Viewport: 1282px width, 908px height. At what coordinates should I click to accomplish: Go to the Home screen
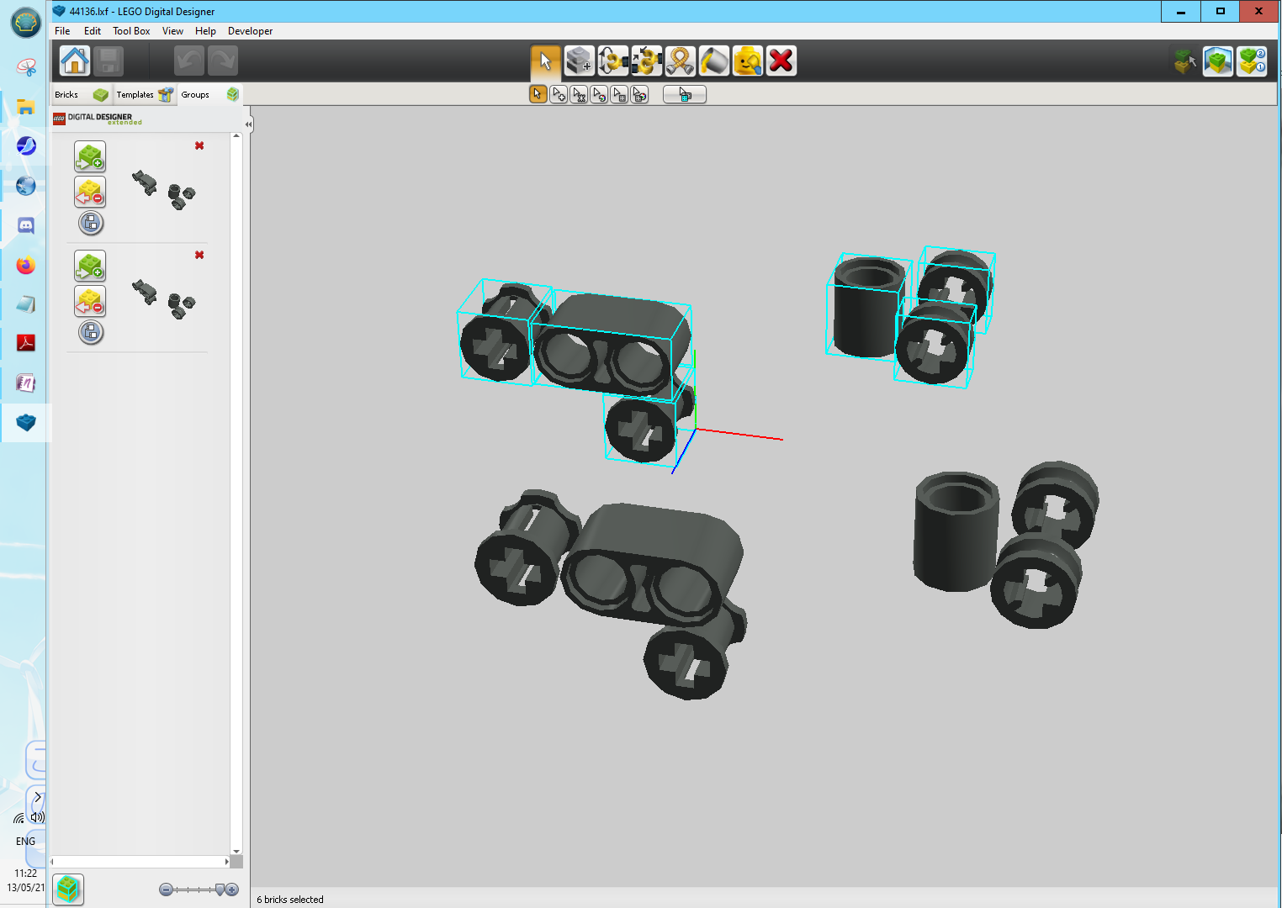coord(75,61)
